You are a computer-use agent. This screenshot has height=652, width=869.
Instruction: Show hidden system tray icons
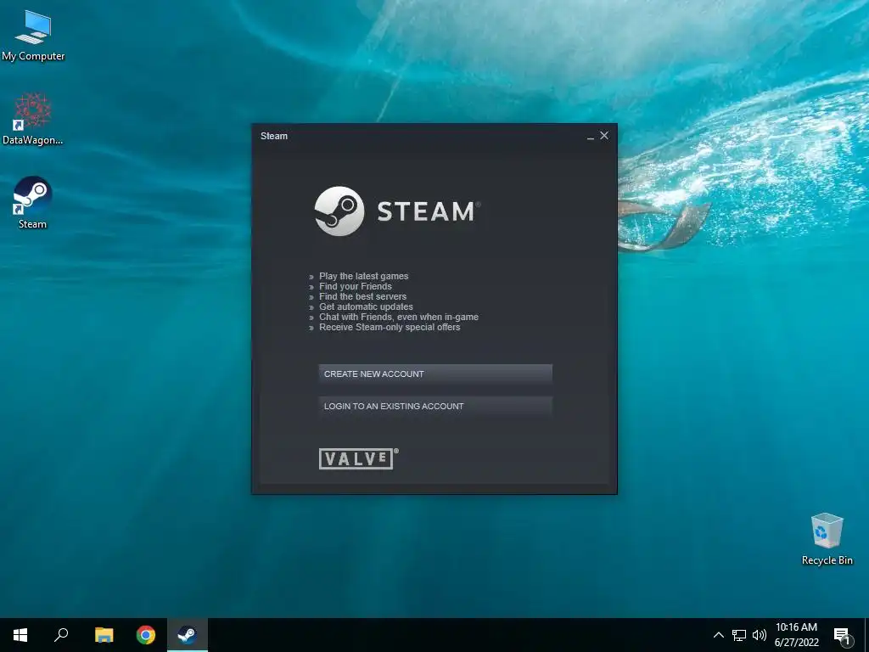[x=718, y=635]
